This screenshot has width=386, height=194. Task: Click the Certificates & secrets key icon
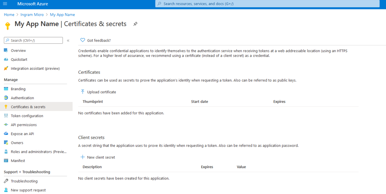(x=6, y=107)
